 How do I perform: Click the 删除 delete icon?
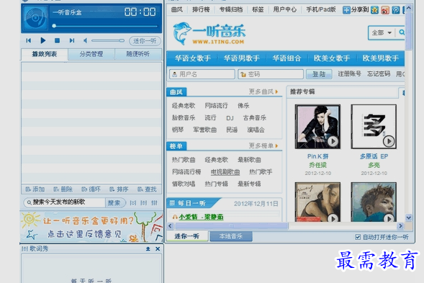tap(63, 189)
